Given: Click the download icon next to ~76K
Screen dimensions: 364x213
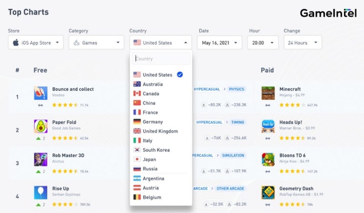Looking at the screenshot, I should (207, 138).
